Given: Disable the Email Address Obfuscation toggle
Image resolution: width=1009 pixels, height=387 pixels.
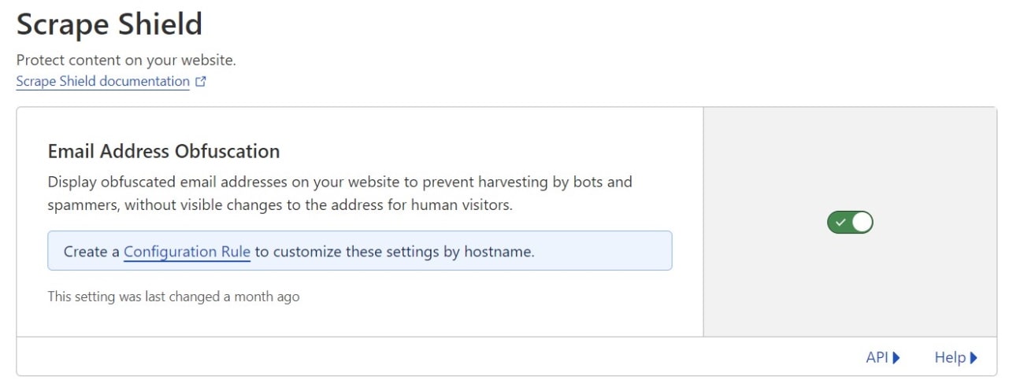Looking at the screenshot, I should click(x=850, y=223).
